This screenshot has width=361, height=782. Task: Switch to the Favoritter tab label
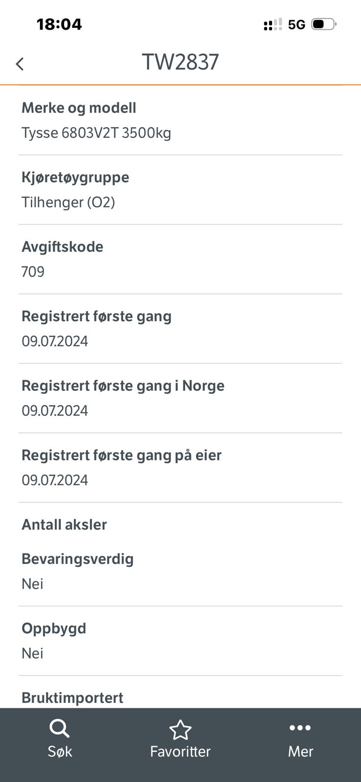coord(180,751)
